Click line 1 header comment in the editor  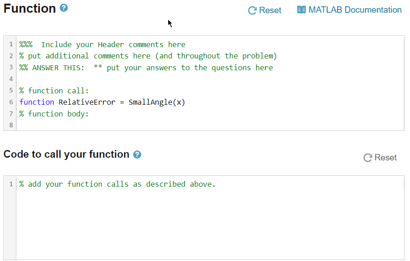tap(102, 44)
